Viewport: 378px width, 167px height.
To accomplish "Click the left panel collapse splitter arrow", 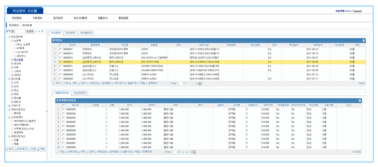I will point(47,111).
